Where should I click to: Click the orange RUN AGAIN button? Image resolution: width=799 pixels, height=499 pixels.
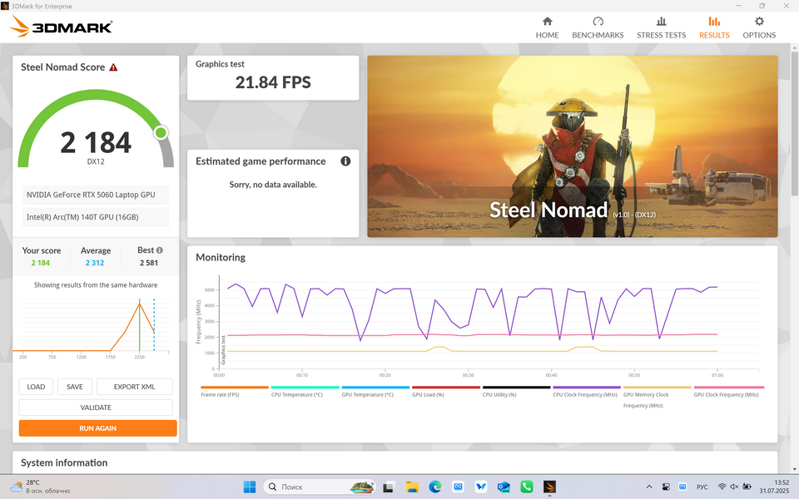[x=97, y=428]
